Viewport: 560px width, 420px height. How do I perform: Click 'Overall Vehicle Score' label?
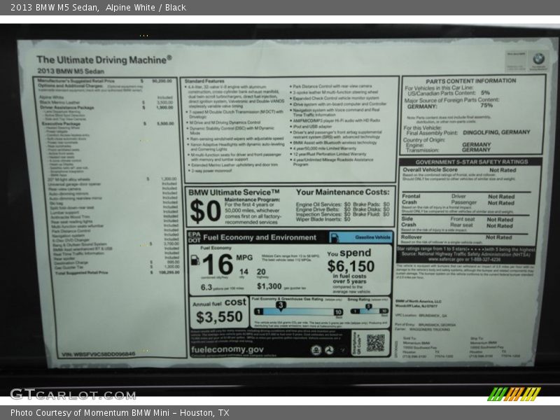(x=430, y=170)
